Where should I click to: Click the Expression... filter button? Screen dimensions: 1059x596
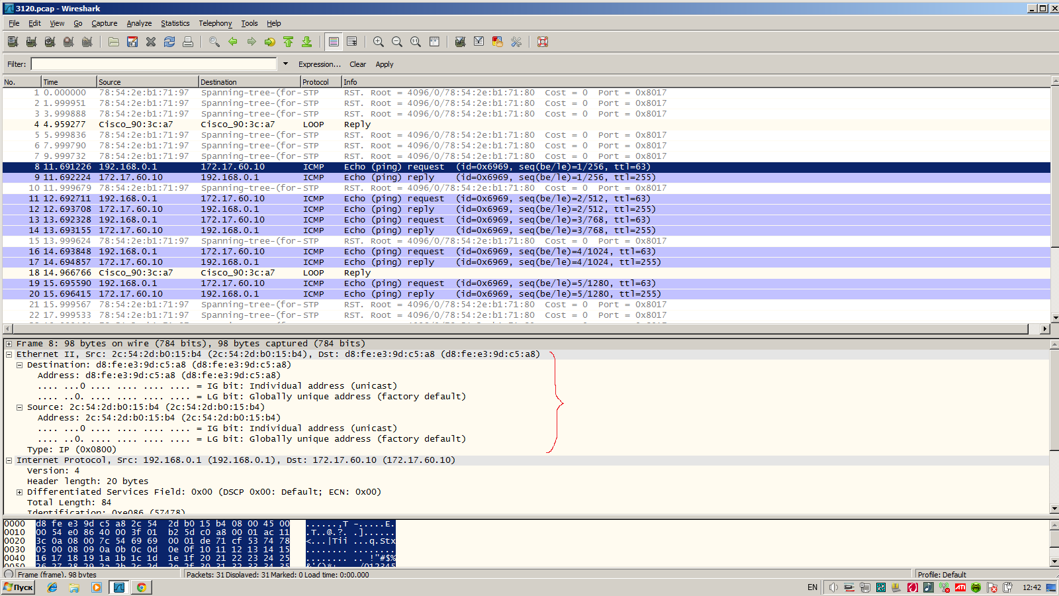319,64
